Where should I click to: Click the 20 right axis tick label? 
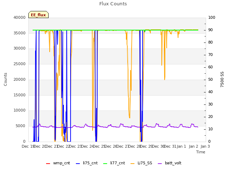pyautogui.click(x=210, y=117)
